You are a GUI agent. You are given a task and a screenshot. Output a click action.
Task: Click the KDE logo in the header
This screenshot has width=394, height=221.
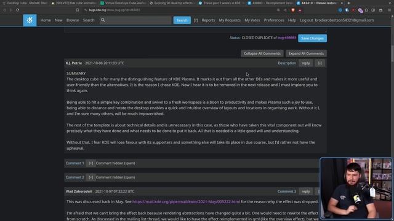[30, 20]
